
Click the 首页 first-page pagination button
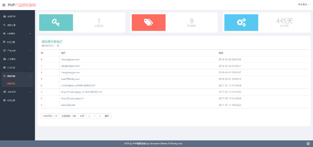(82, 116)
